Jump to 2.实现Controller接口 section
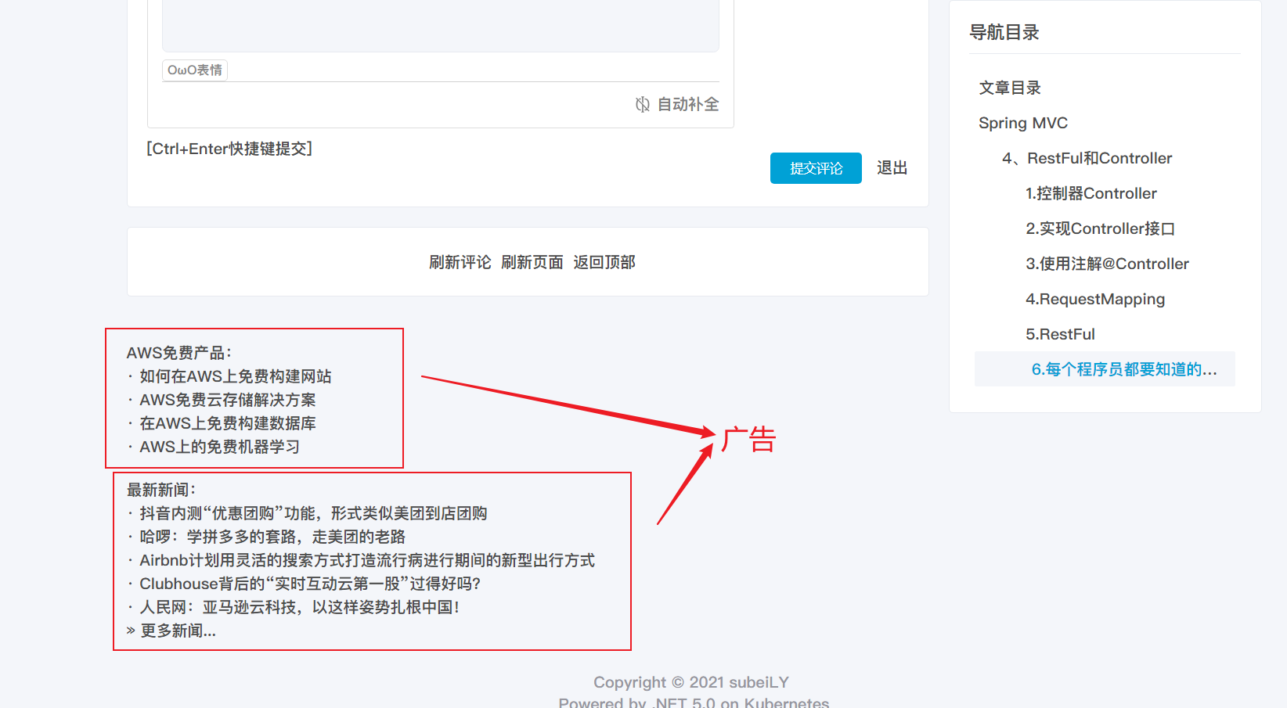Viewport: 1287px width, 708px height. pos(1101,228)
